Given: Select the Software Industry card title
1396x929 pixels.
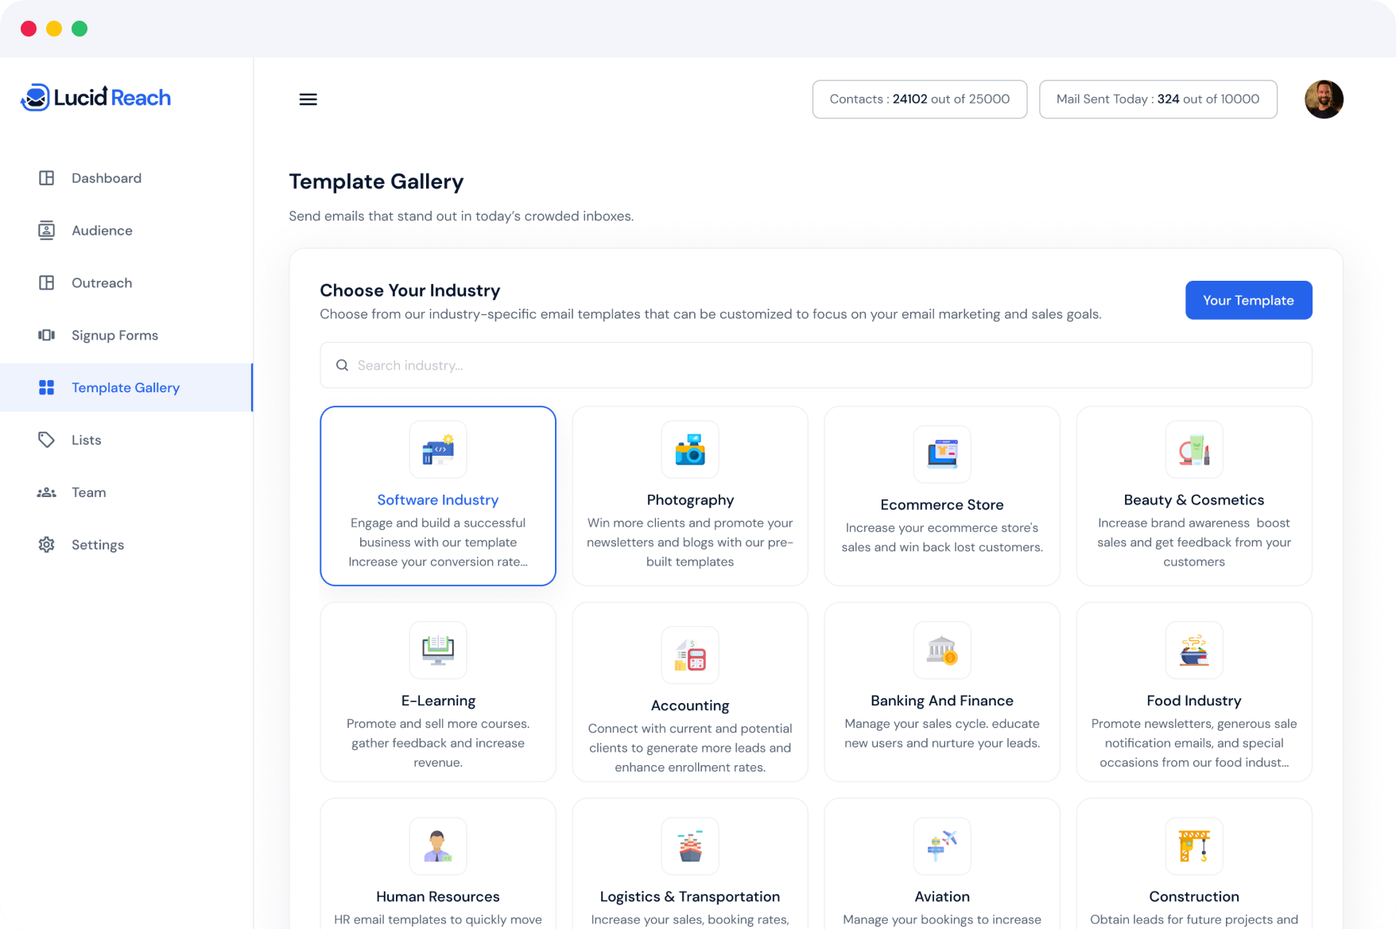Looking at the screenshot, I should click(437, 500).
